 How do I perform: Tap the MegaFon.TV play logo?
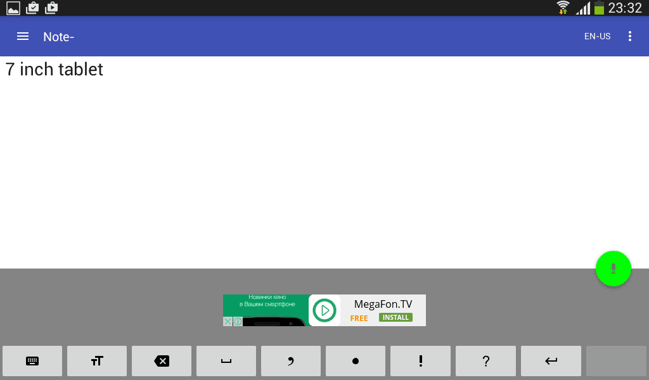[x=324, y=310]
